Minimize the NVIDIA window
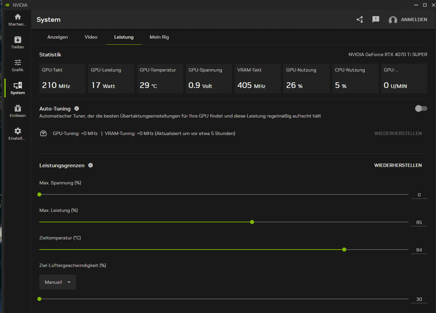The image size is (436, 313). pos(416,5)
